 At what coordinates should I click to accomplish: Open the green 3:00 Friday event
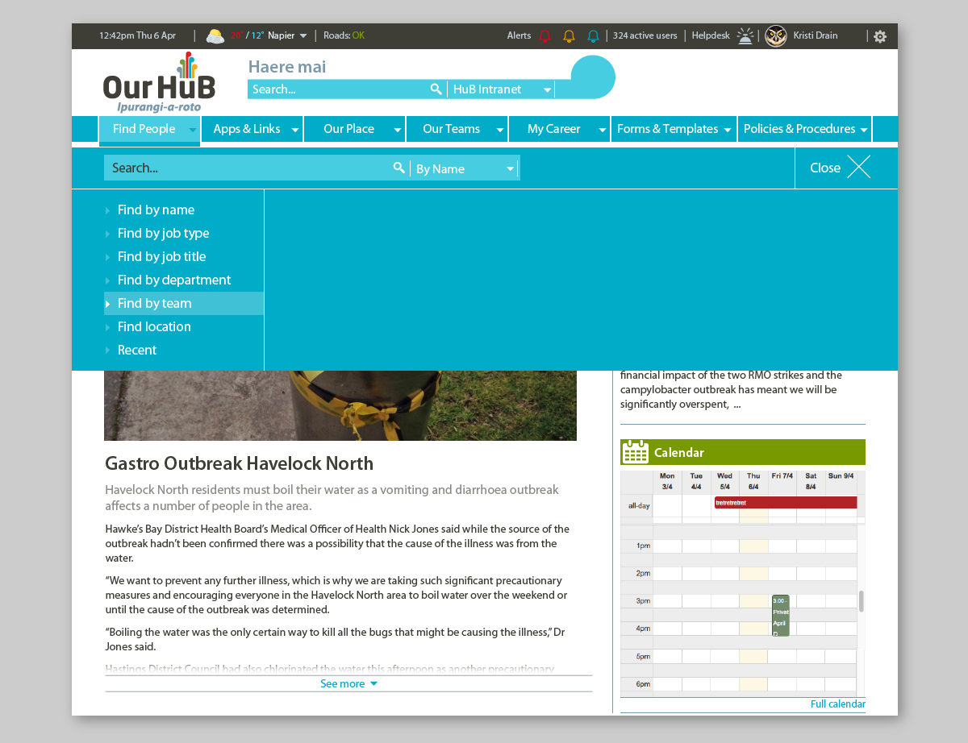780,616
